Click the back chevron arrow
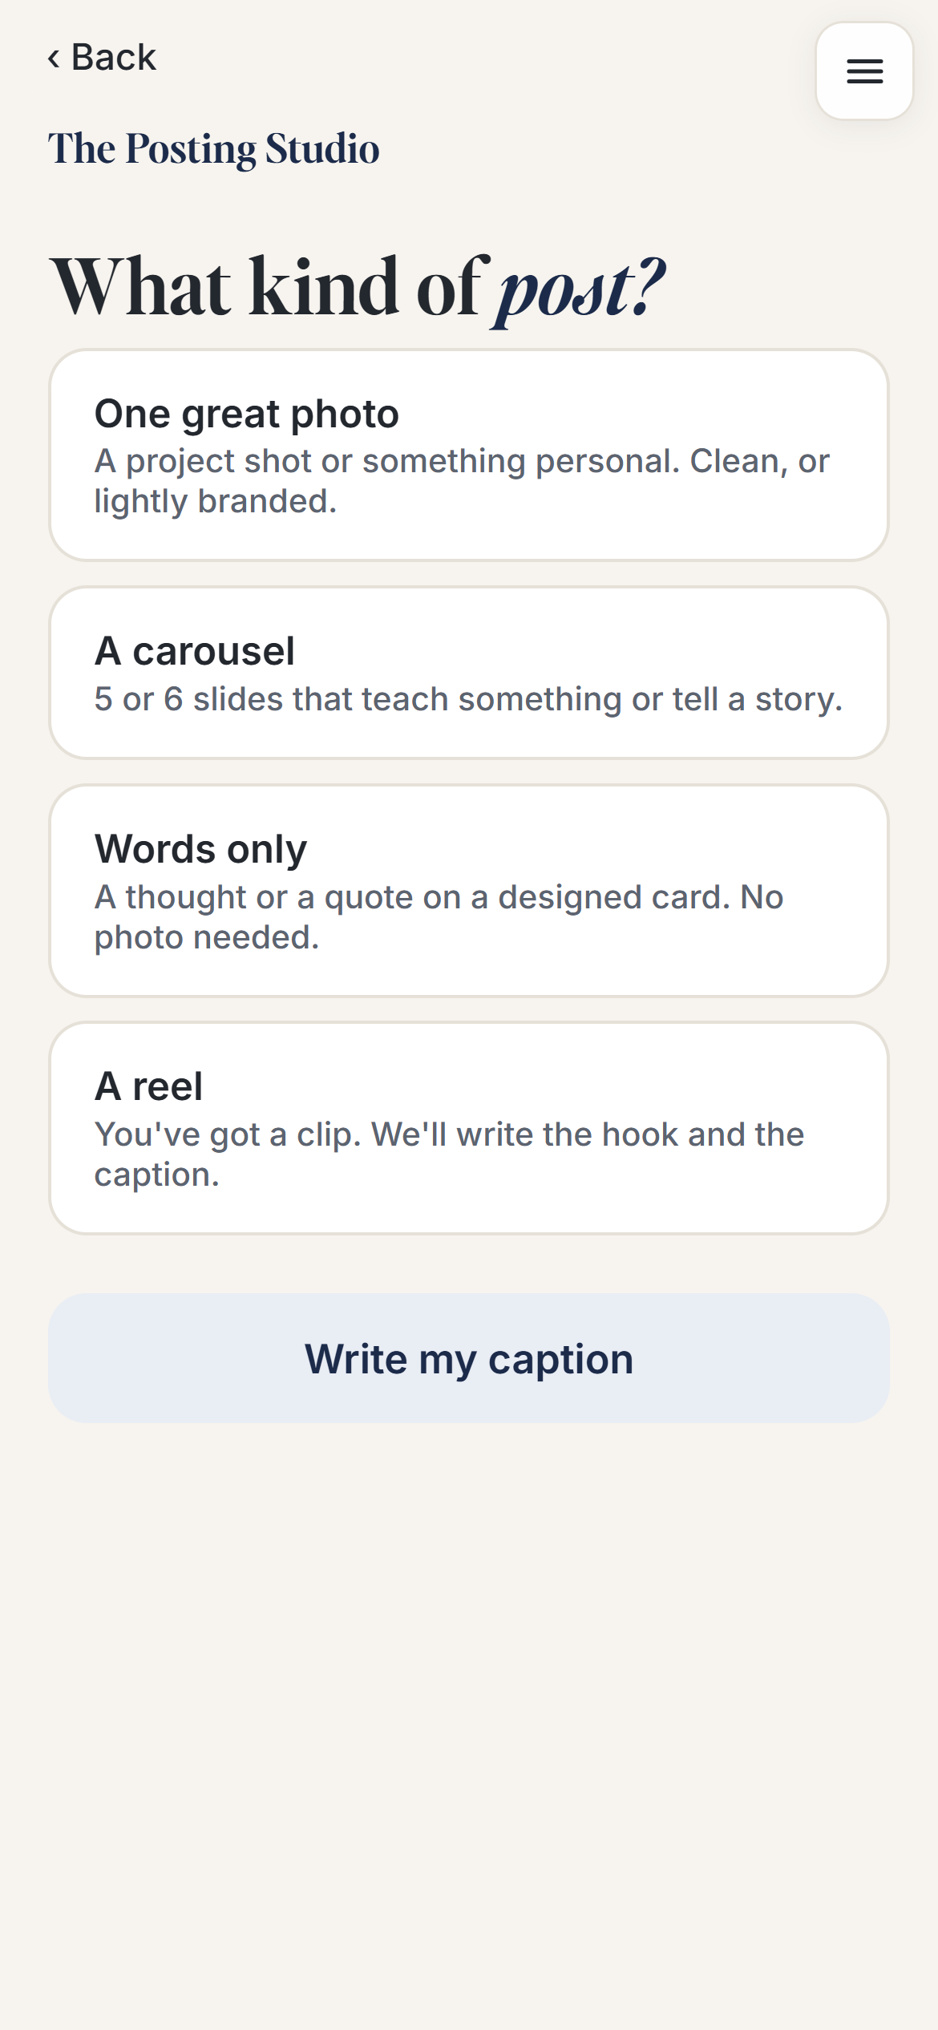This screenshot has height=2030, width=938. pyautogui.click(x=54, y=58)
